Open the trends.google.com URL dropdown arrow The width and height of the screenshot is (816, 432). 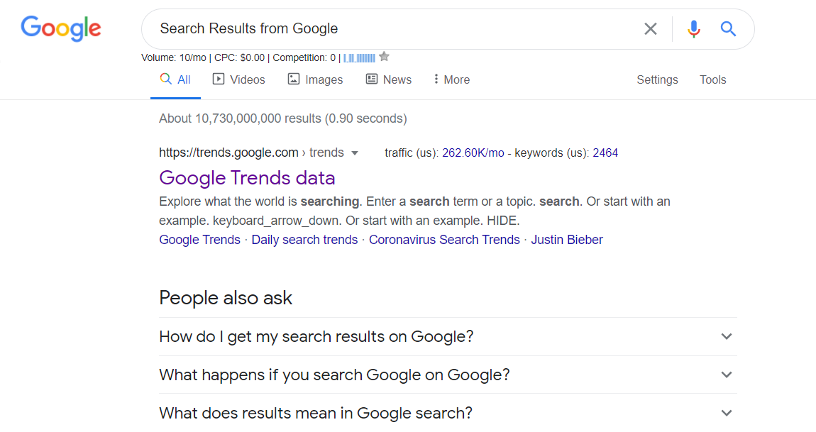pyautogui.click(x=355, y=153)
